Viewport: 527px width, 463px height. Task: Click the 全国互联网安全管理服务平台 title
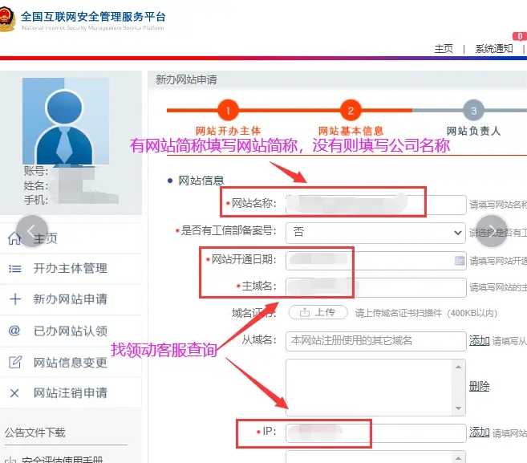93,17
